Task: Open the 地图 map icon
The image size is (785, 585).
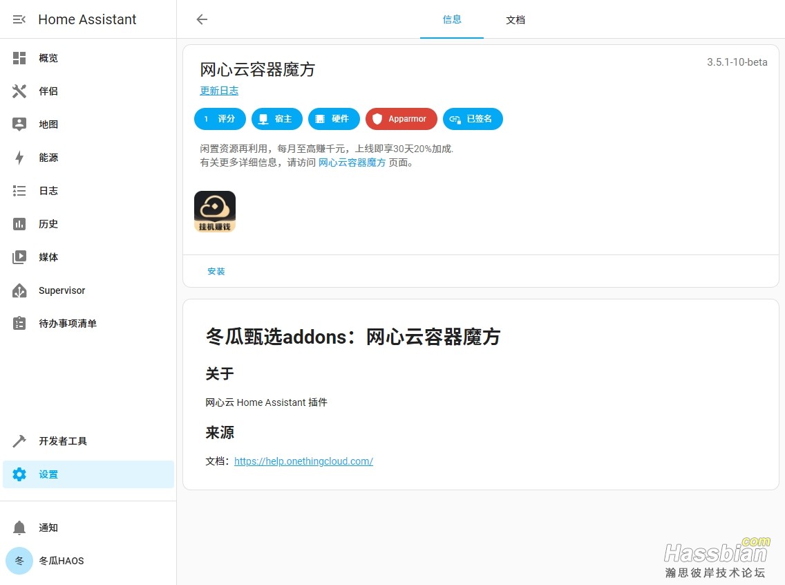Action: 19,124
